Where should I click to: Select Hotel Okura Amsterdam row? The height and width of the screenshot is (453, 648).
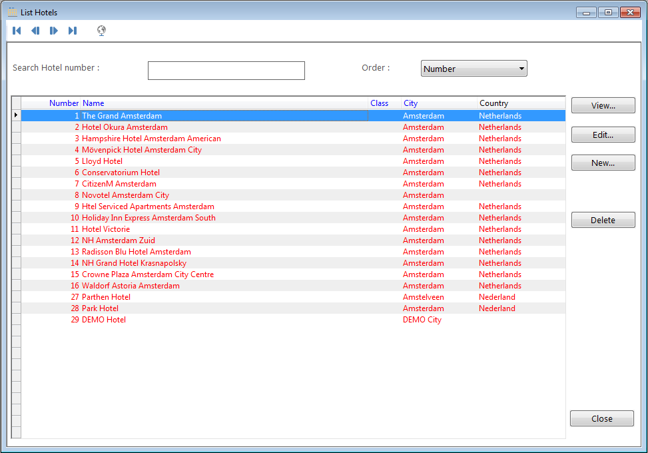pos(293,127)
